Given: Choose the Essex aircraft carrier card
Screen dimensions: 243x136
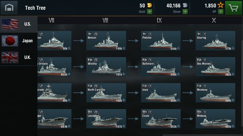Looking at the screenshot, I should [161, 118].
